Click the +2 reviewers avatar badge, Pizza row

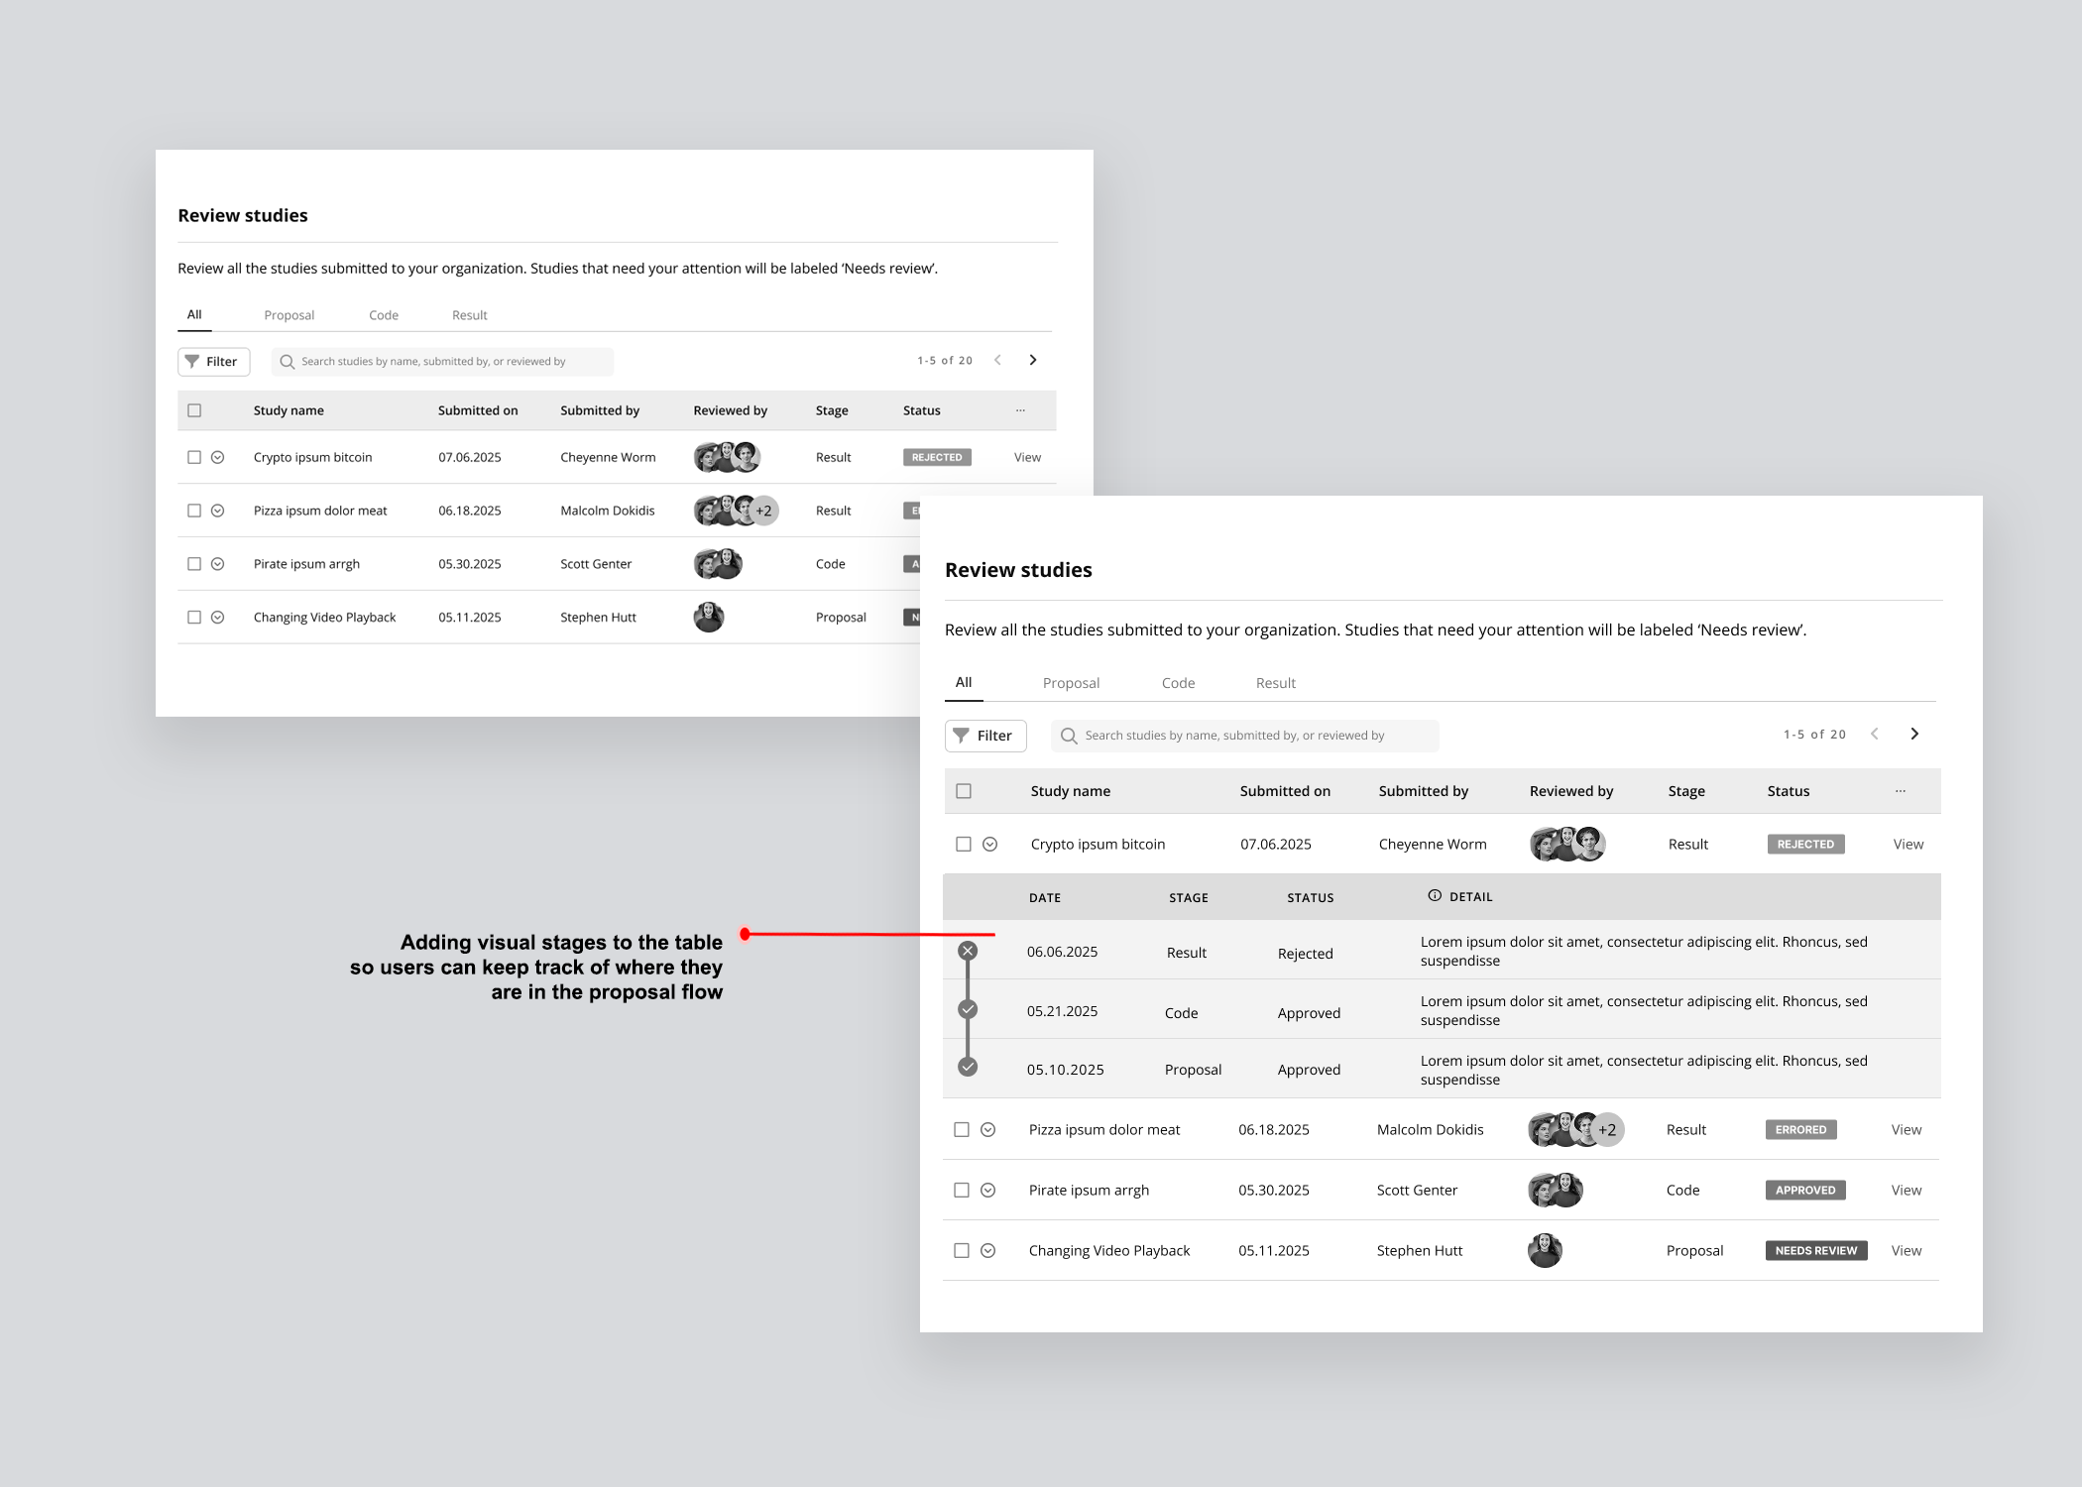(x=1607, y=1129)
